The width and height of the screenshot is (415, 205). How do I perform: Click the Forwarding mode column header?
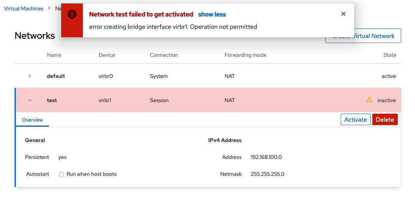(245, 55)
